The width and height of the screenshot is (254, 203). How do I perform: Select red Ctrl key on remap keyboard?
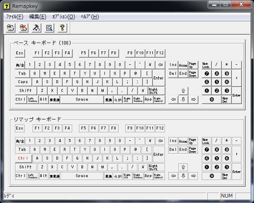tap(23, 158)
